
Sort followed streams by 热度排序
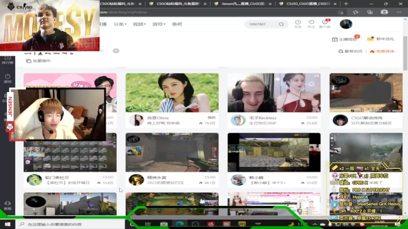click(x=382, y=51)
